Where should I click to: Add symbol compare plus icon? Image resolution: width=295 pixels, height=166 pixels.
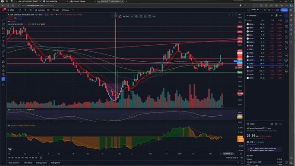pyautogui.click(x=20, y=10)
